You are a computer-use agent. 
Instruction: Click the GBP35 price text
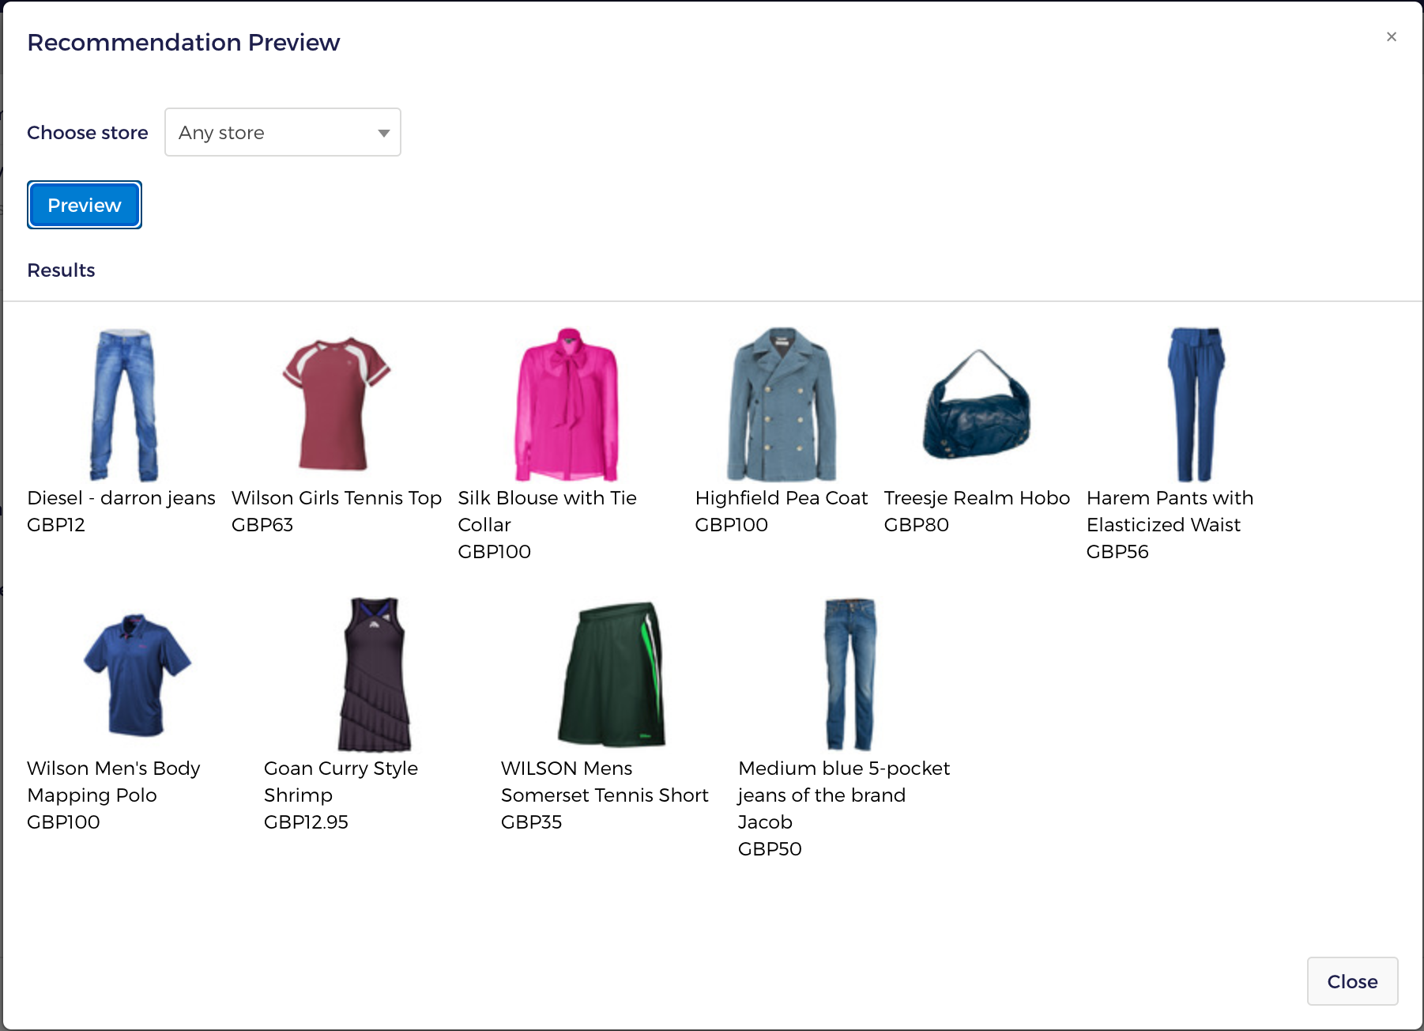pos(532,822)
